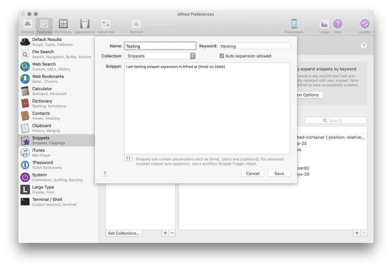Open the Help toolbar icon
This screenshot has height=269, width=392.
[x=338, y=26]
